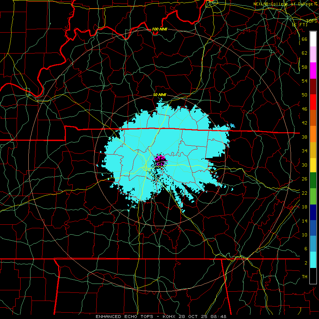Click the '14' legend value label
319x319 pixels.
(304, 221)
